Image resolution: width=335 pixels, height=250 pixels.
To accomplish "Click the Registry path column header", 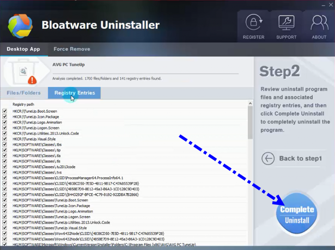I will (x=23, y=104).
